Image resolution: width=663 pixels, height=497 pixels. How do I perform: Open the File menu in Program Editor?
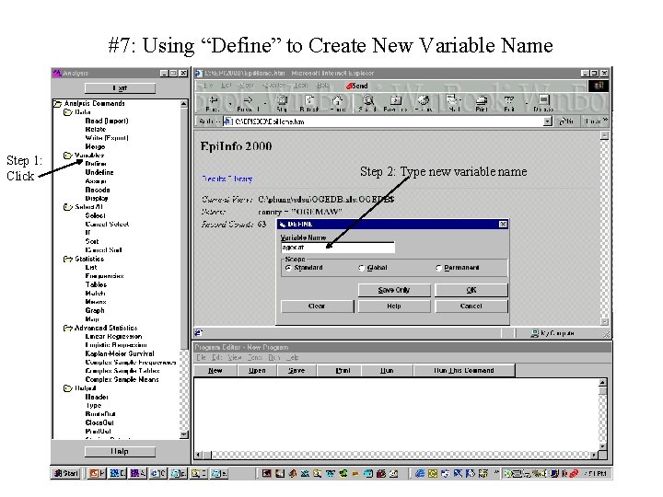201,357
